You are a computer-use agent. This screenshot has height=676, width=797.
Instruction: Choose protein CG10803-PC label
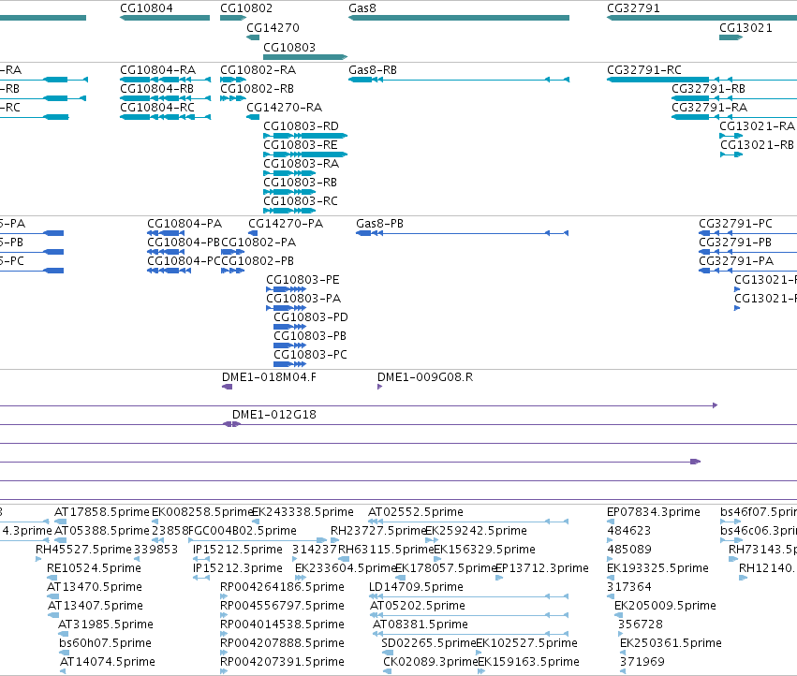tap(310, 356)
